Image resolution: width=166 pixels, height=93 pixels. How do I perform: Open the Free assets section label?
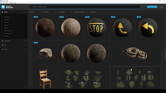[5, 45]
